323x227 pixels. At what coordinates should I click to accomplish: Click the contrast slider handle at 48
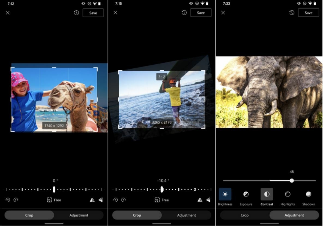pos(292,180)
